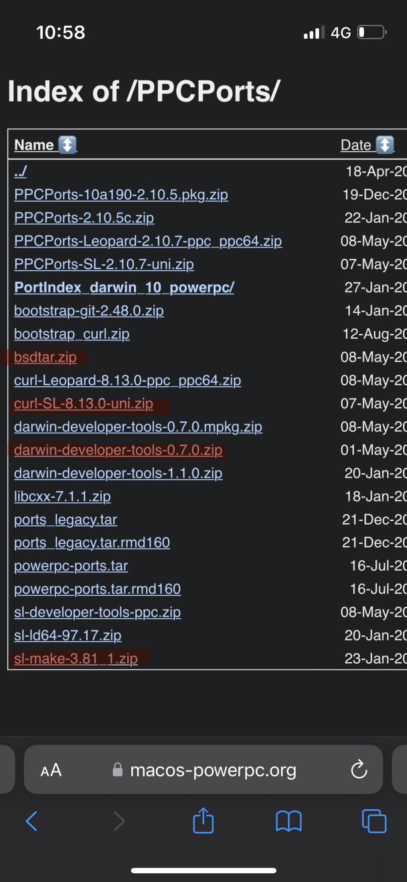Download sl-make-3.81_1.zip
The image size is (407, 882).
[76, 658]
